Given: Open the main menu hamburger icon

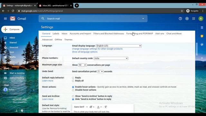Looking at the screenshot, I should click(5, 19).
